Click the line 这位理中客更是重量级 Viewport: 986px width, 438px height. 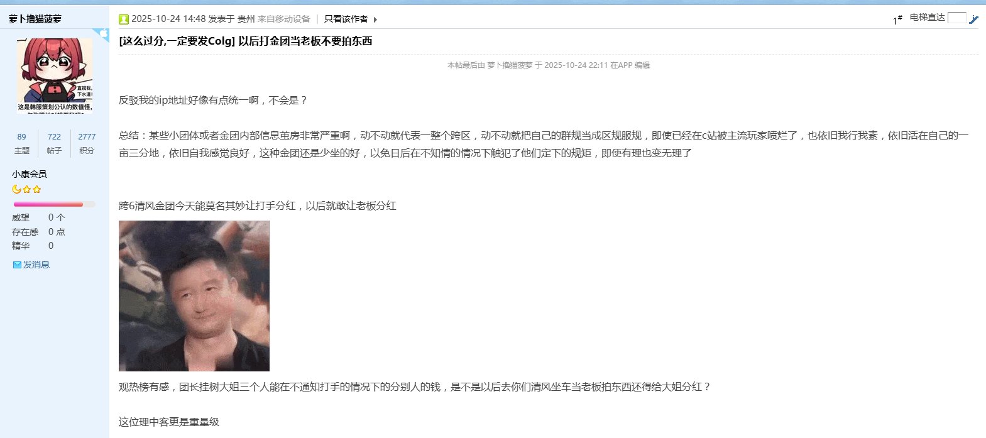[x=169, y=422]
